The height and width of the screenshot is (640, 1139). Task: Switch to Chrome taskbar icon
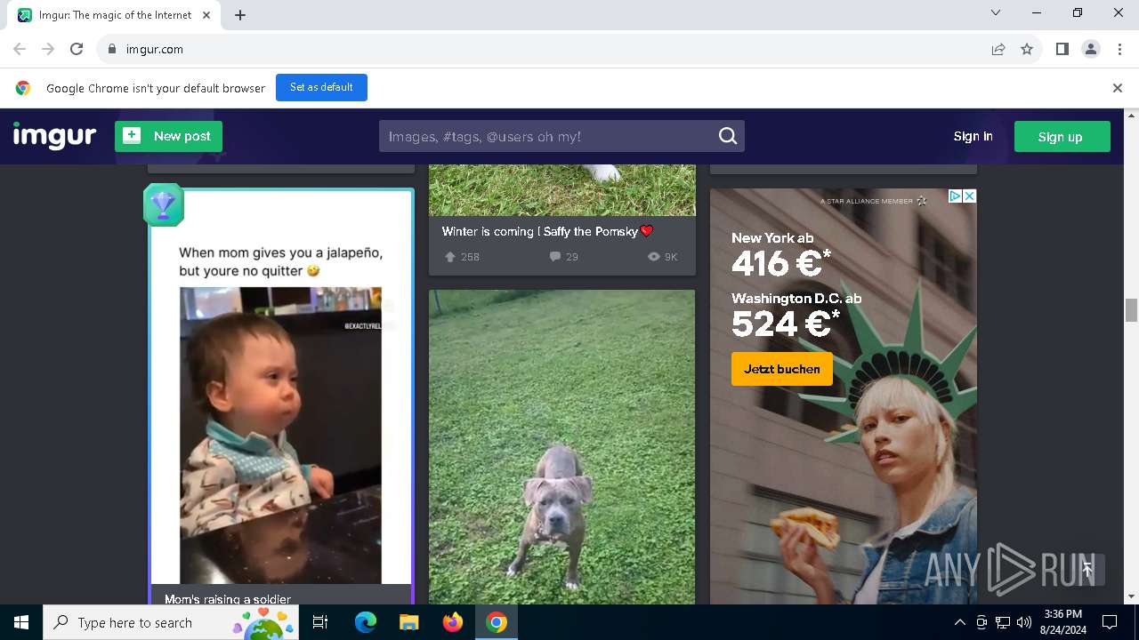[x=497, y=622]
